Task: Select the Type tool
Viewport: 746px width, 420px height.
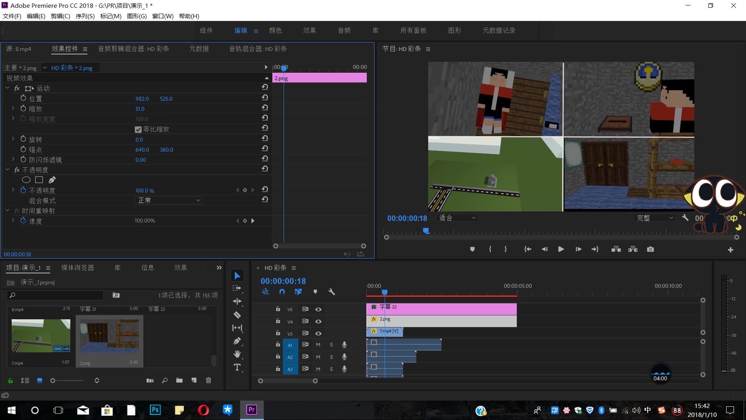Action: click(237, 367)
